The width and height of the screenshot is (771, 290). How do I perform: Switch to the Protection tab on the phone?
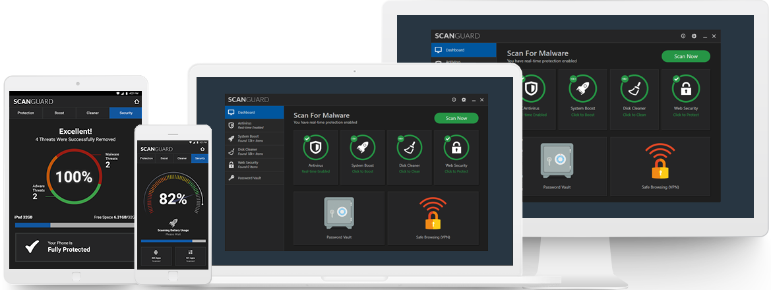pyautogui.click(x=146, y=158)
